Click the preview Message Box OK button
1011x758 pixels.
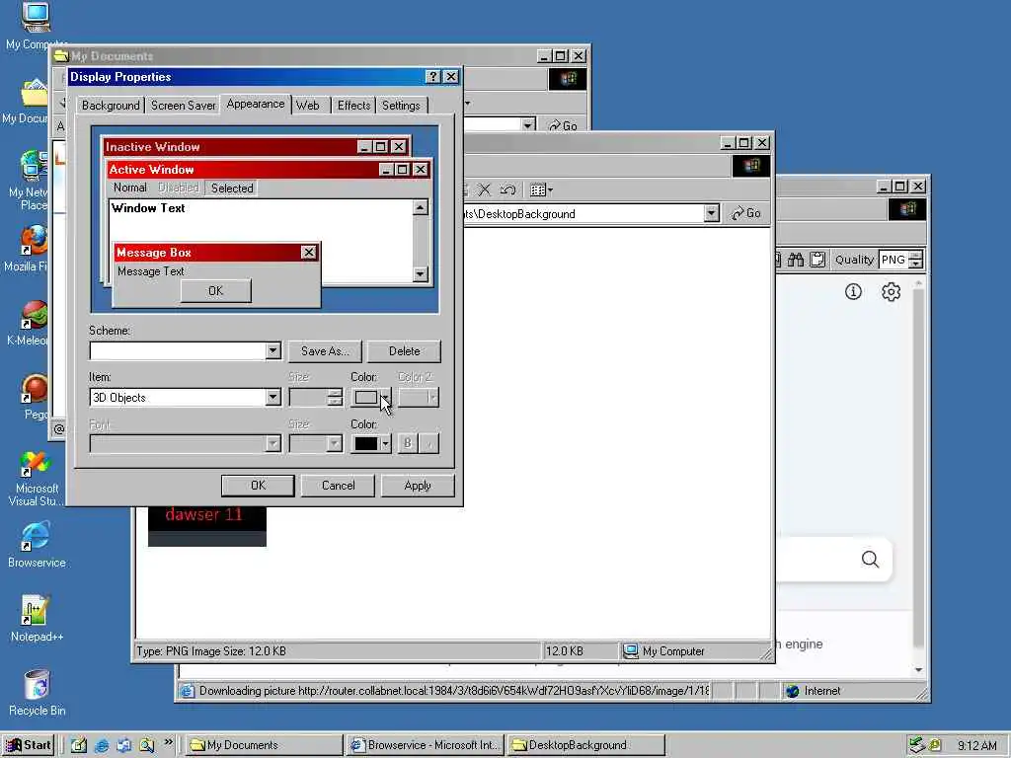[x=216, y=291]
